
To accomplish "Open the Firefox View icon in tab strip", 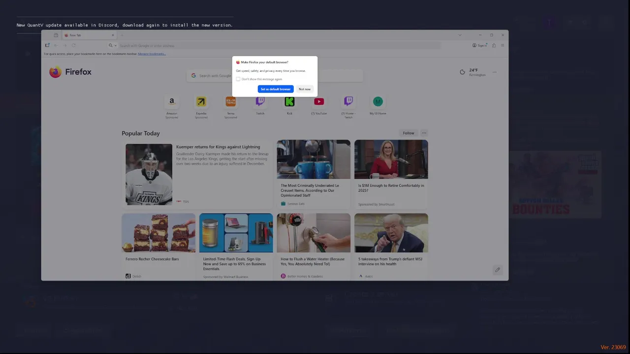I will coord(56,35).
